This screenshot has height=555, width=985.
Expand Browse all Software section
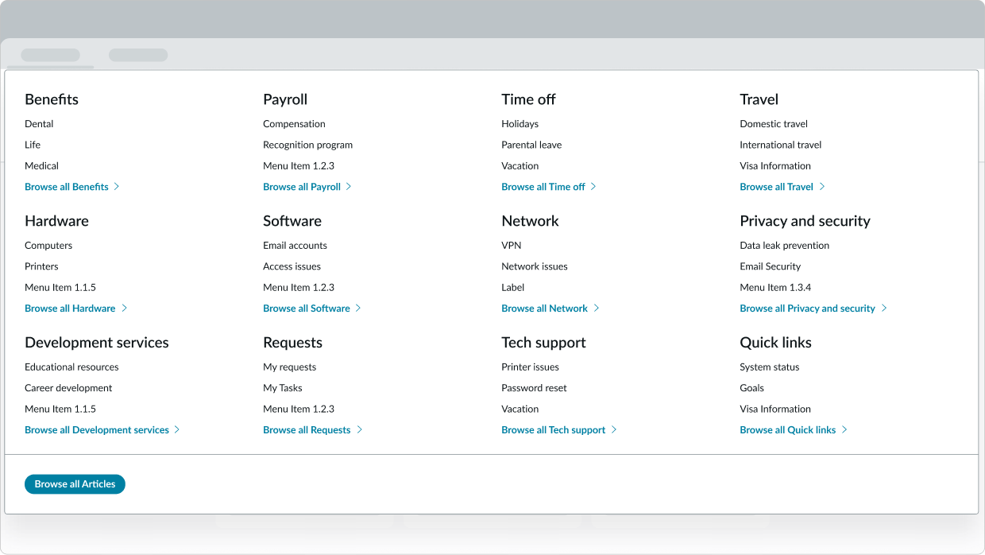(x=359, y=309)
